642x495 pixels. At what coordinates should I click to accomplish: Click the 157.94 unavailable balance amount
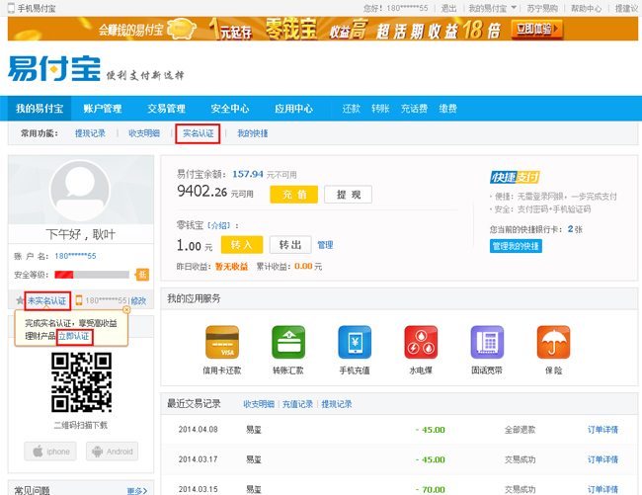pyautogui.click(x=248, y=174)
